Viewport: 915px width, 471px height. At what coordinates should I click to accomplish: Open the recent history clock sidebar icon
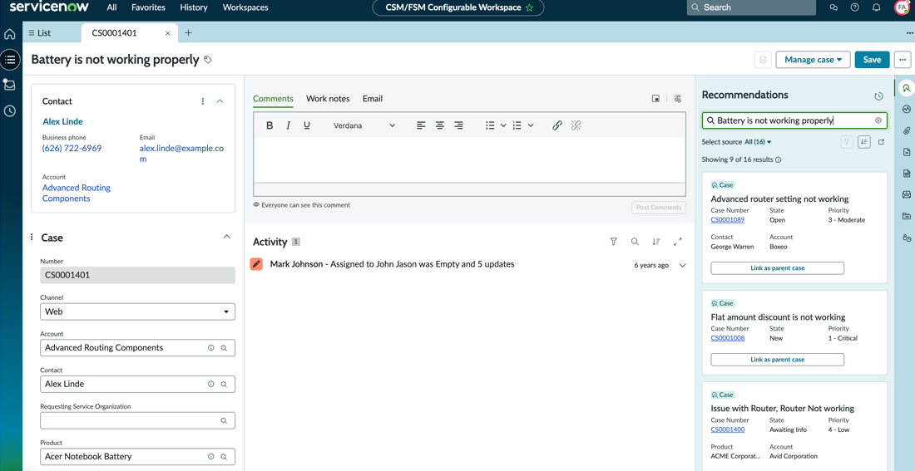point(10,110)
